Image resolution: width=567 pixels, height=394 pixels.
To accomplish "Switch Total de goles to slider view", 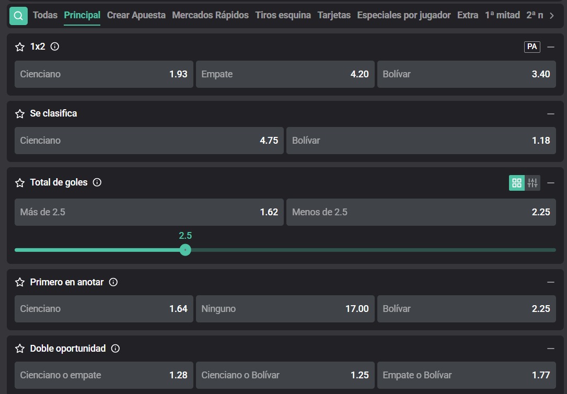I will point(533,183).
